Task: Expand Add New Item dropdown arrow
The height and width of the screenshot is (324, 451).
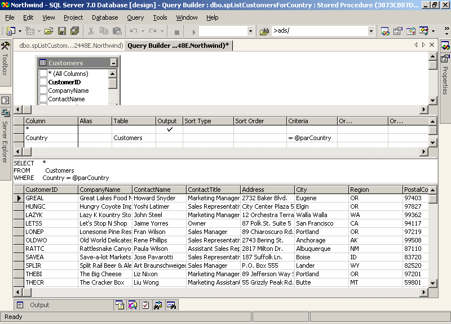Action: [x=39, y=31]
